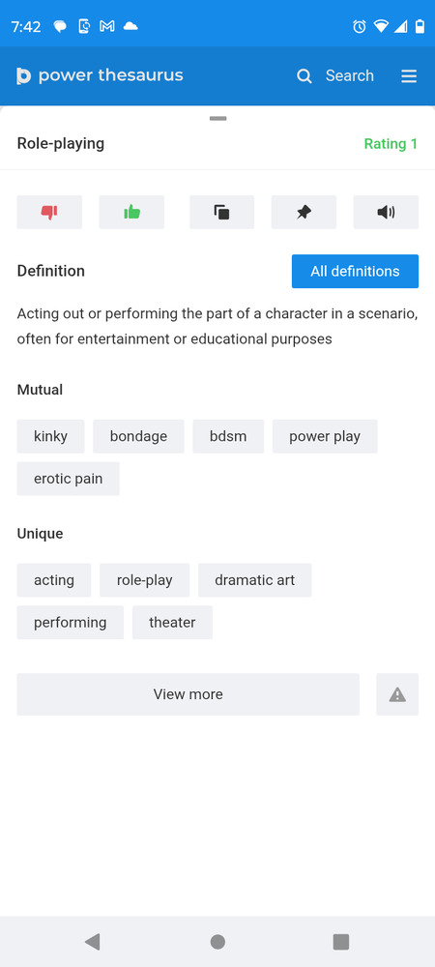
Task: Select the 'role-play' synonym chip
Action: 145,580
